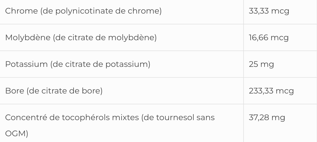
Task: Select the 37,28 mg value
Action: 267,117
